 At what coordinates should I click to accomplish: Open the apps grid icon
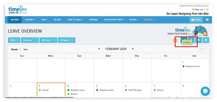click(207, 20)
